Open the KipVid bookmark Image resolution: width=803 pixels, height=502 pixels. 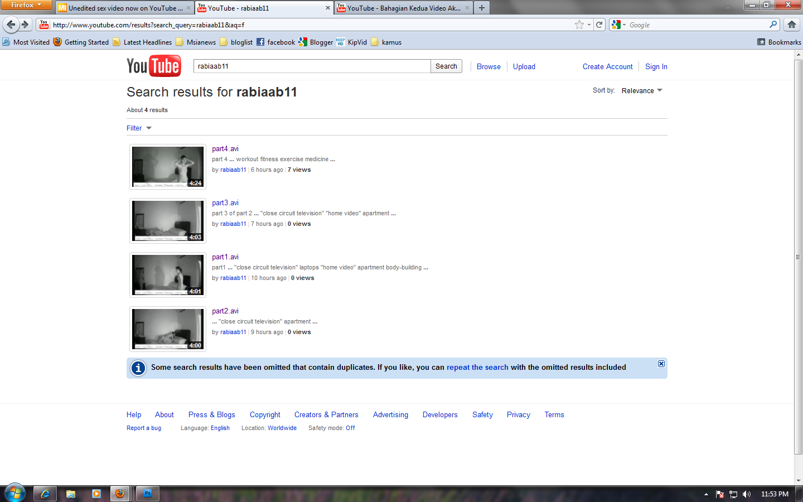pos(351,42)
